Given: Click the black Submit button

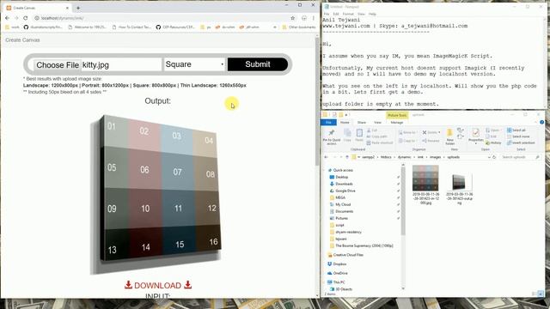Looking at the screenshot, I should (x=258, y=64).
